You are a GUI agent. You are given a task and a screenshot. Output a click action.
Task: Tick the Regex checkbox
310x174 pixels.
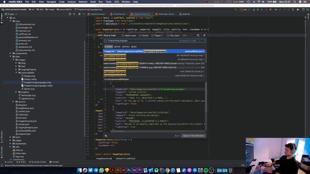(x=153, y=35)
